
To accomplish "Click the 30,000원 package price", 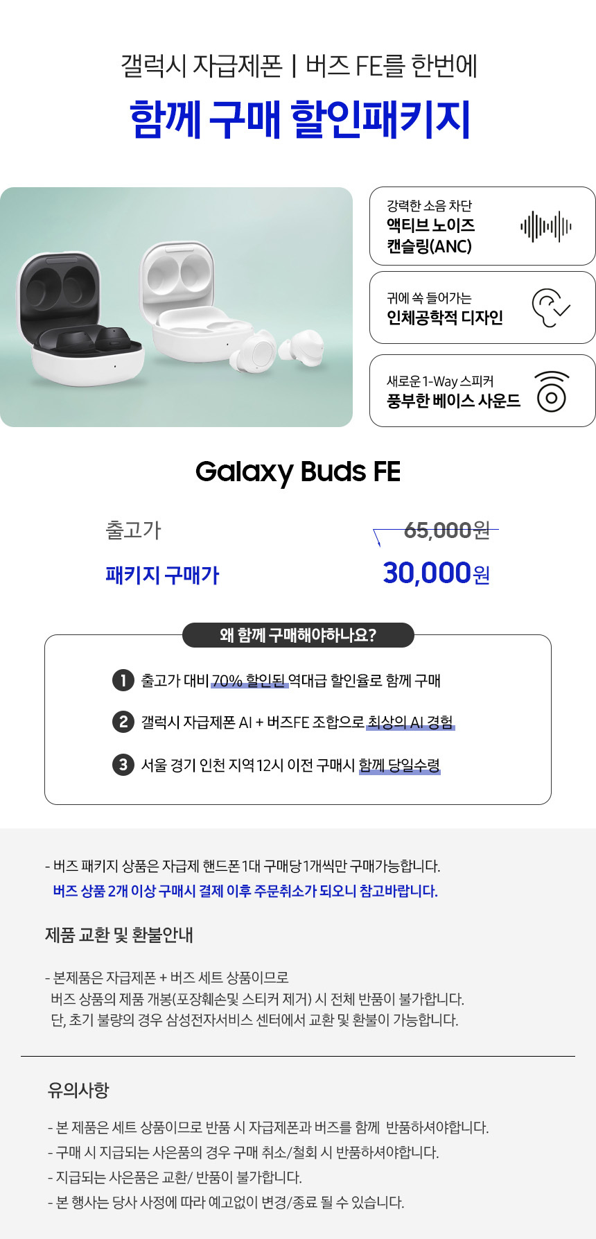I will 436,573.
